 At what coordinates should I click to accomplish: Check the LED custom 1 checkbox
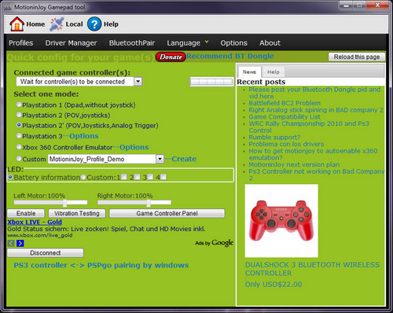point(124,177)
